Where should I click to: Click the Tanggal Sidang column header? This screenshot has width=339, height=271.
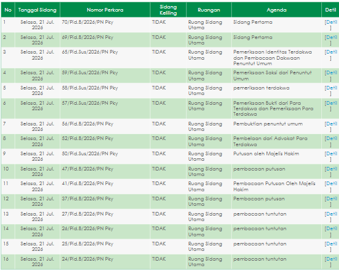coord(37,10)
